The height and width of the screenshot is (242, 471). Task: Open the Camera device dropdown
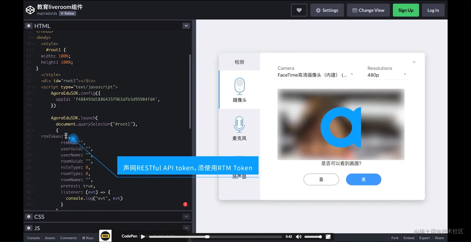(x=352, y=75)
